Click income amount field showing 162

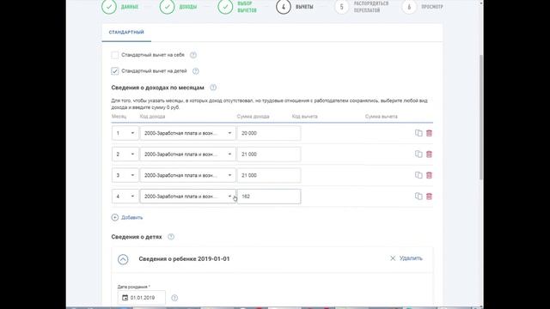(x=269, y=197)
